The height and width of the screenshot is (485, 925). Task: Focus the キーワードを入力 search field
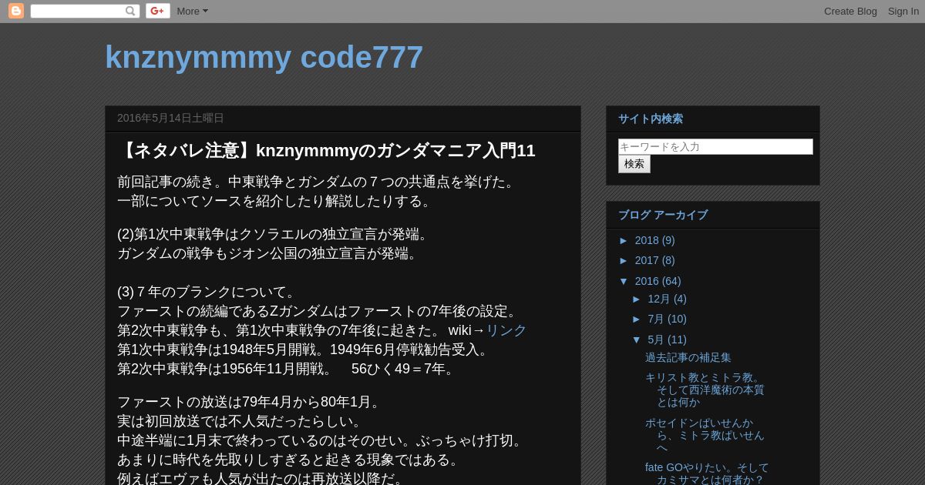(715, 146)
